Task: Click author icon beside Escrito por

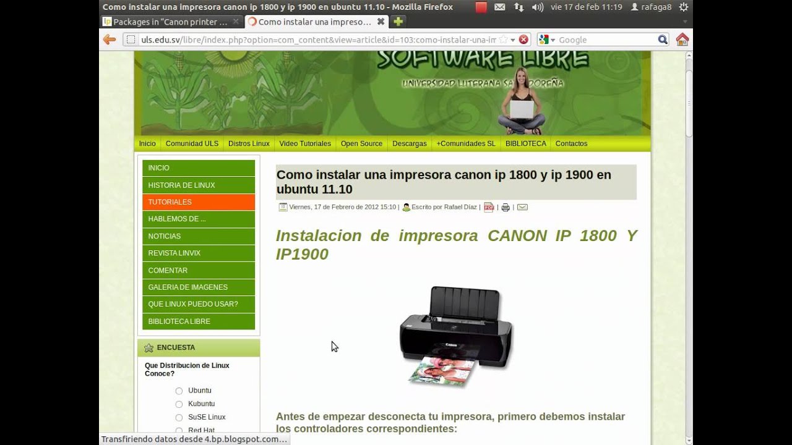Action: (x=406, y=207)
